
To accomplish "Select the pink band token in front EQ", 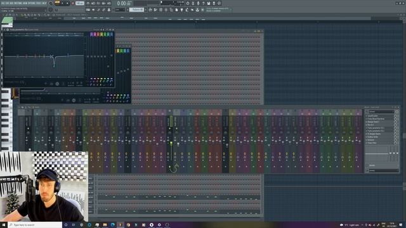I will tap(95, 34).
